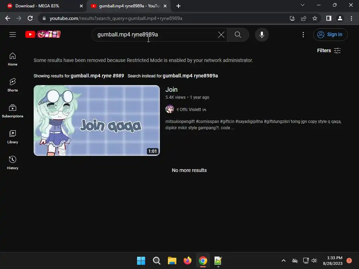The image size is (359, 269).
Task: Open Subscriptions from sidebar
Action: (13, 111)
